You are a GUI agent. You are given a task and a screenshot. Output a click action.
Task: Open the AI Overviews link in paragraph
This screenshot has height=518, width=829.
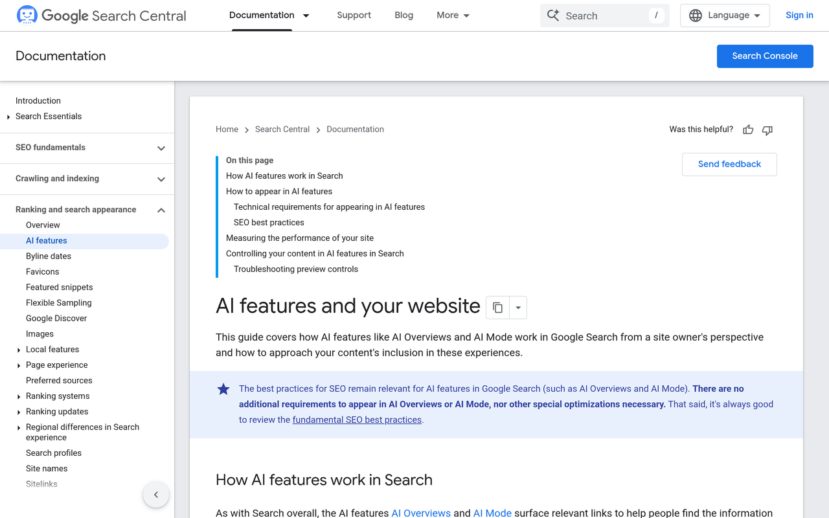(x=421, y=513)
